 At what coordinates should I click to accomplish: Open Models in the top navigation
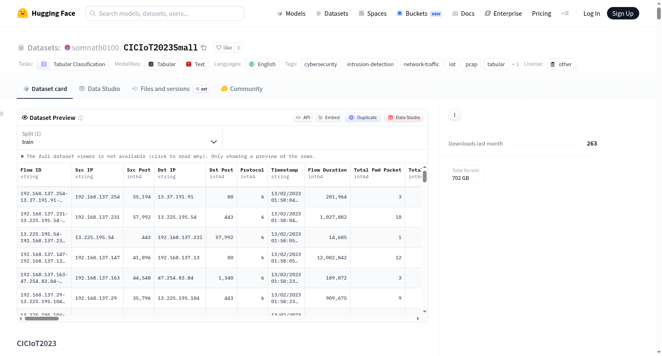(291, 13)
